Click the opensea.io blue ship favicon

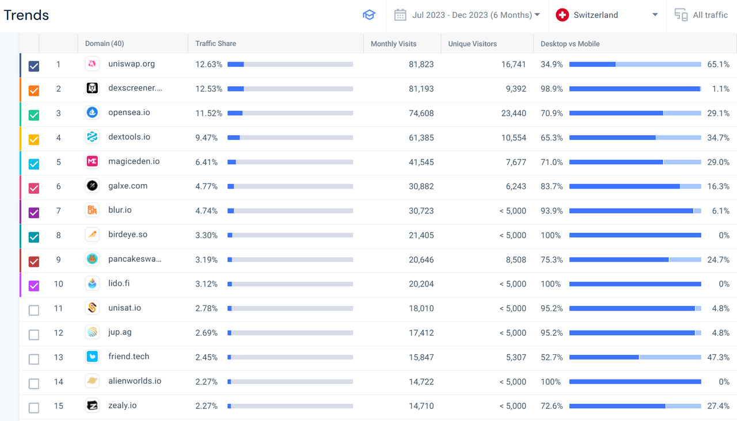pos(92,113)
